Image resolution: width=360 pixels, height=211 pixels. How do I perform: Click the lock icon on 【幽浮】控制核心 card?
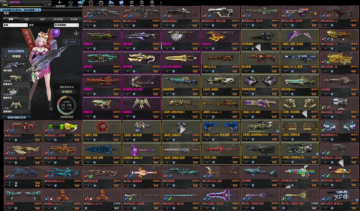tap(173, 140)
